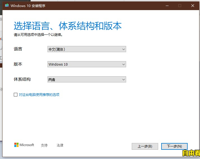Open the 版本 dropdown showing Windows 10
Viewport: 200px width, 159px height.
pos(87,64)
